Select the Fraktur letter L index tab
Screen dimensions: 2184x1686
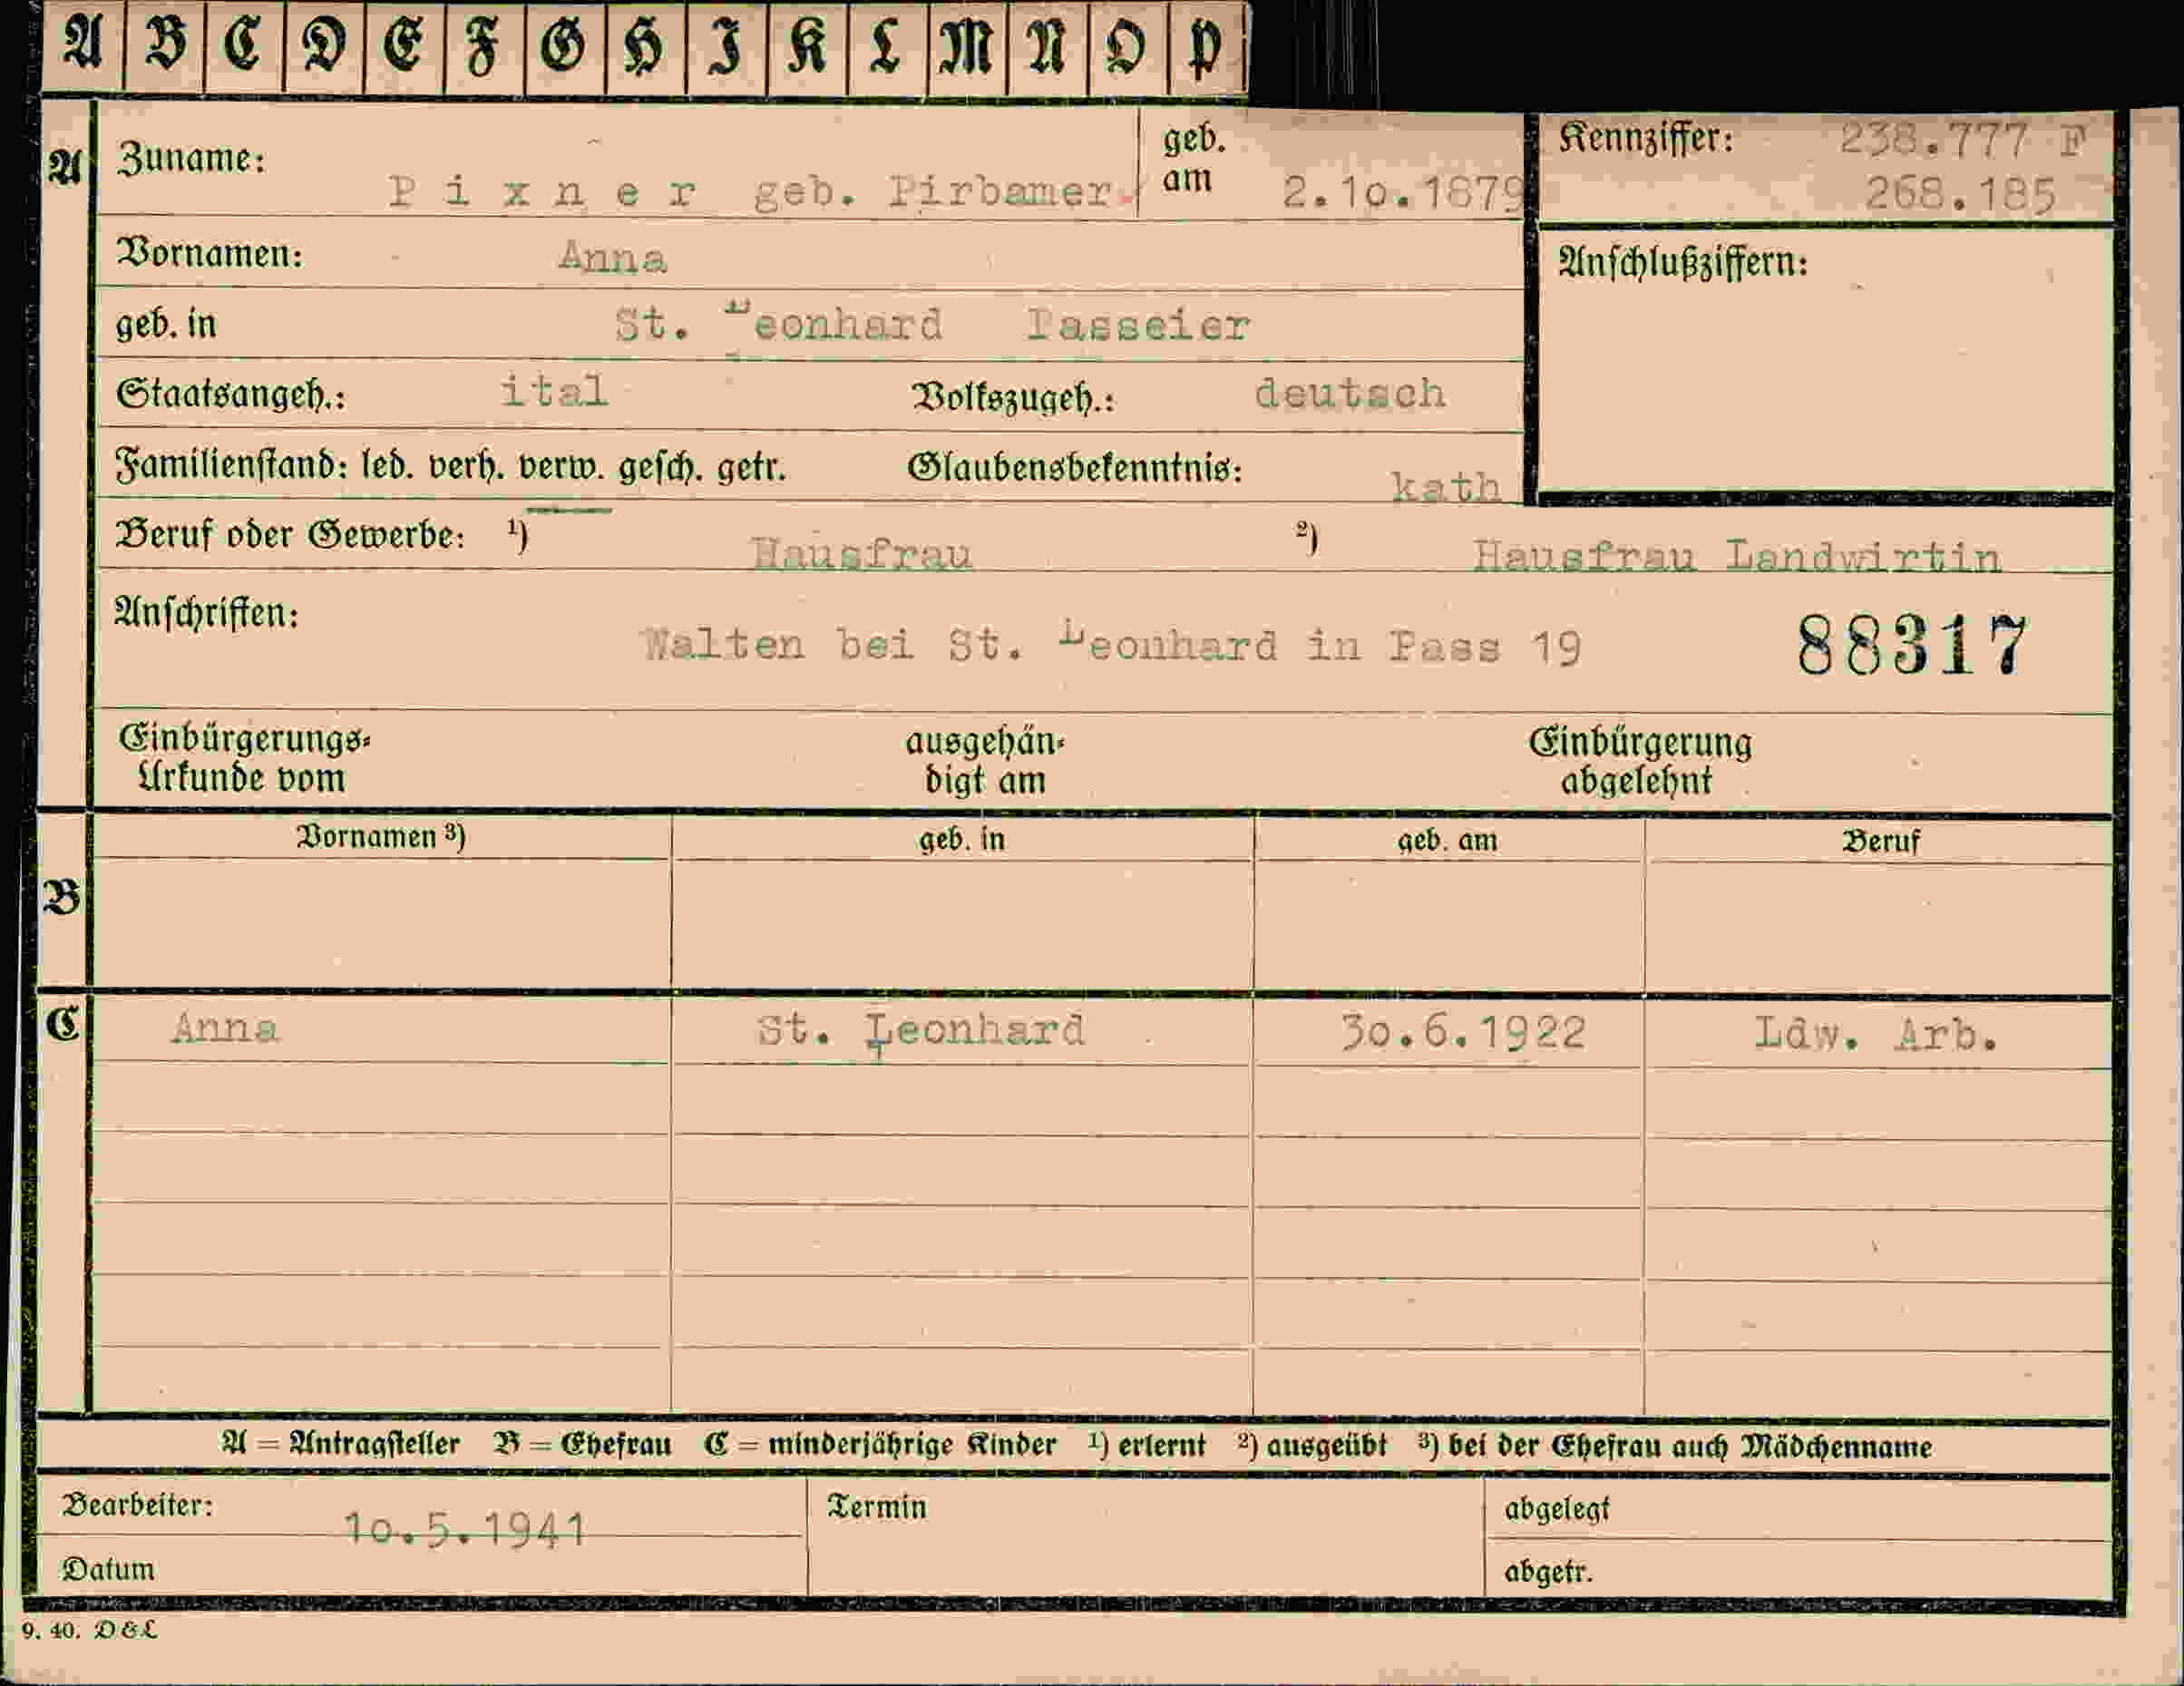[x=886, y=47]
